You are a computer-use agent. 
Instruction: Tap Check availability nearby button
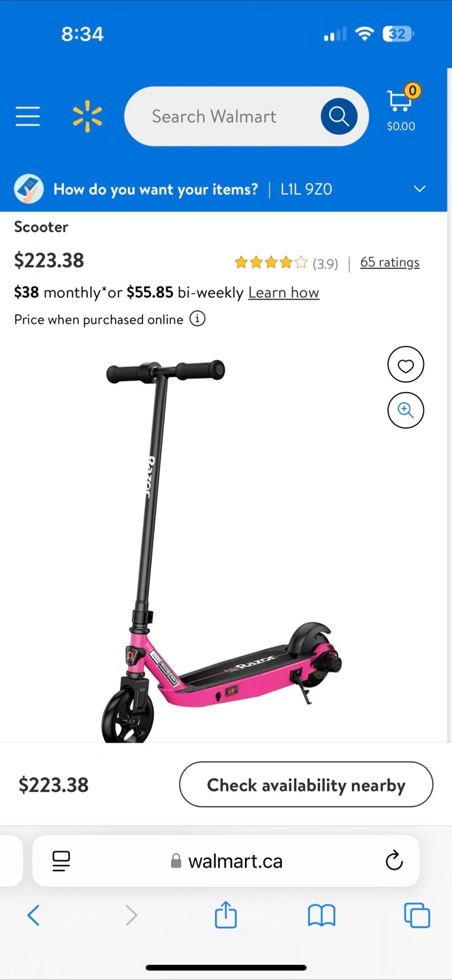point(306,785)
